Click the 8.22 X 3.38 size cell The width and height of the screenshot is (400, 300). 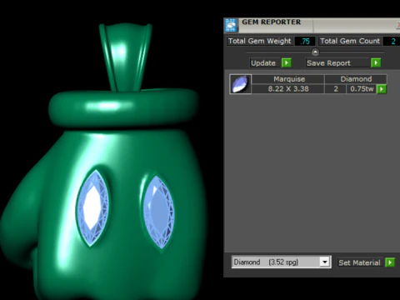pos(288,89)
